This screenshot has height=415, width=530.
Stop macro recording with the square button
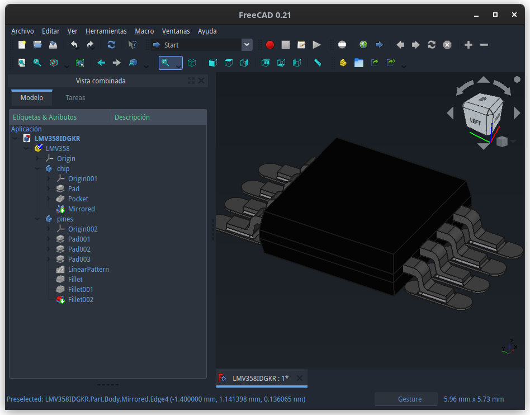coord(286,45)
